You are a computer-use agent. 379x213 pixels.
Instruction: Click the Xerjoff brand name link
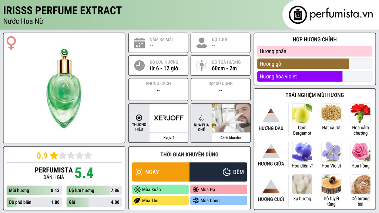168,138
